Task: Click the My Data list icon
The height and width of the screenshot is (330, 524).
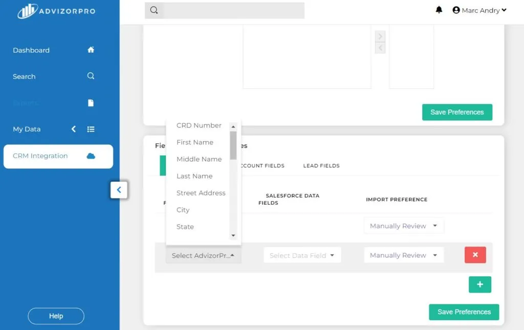Action: pyautogui.click(x=91, y=129)
